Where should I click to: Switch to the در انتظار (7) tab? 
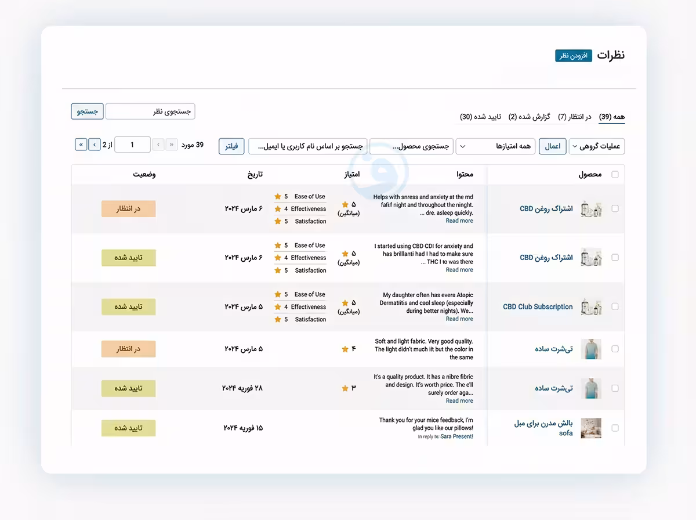click(x=575, y=117)
